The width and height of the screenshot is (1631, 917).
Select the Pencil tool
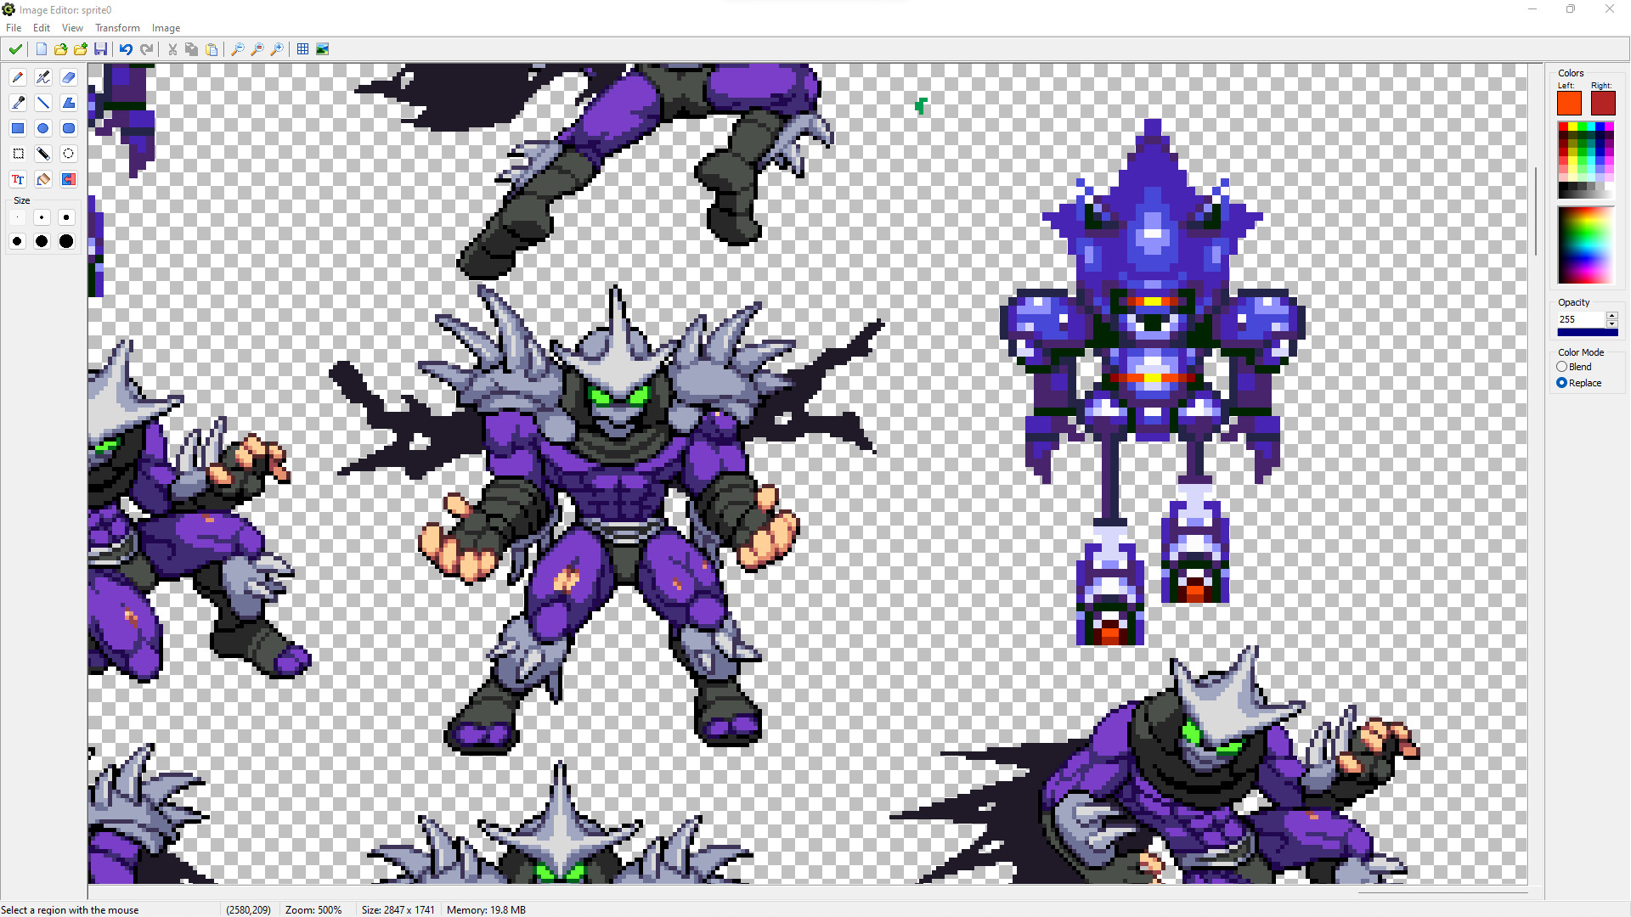tap(17, 77)
